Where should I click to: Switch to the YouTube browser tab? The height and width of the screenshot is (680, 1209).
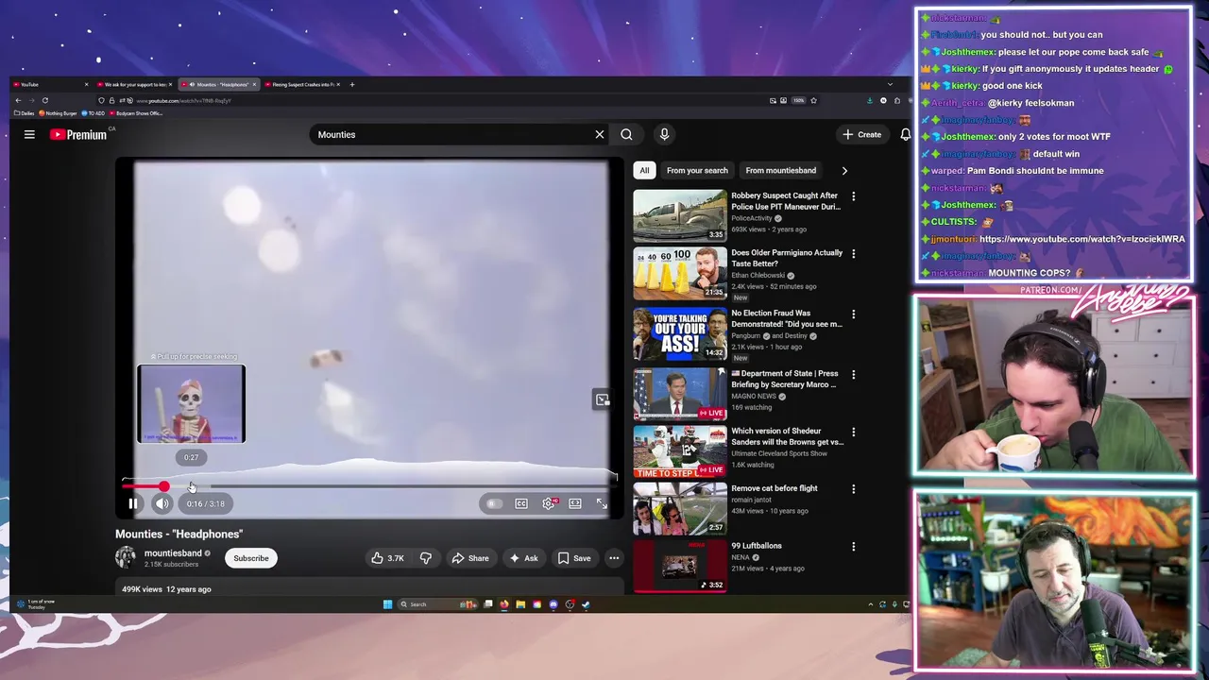[49, 84]
